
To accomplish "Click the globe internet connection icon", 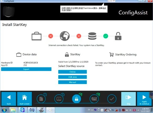I will [x=65, y=36].
